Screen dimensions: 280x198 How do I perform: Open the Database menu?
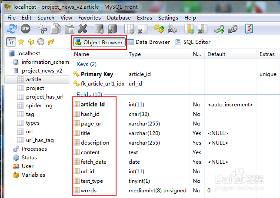119,18
